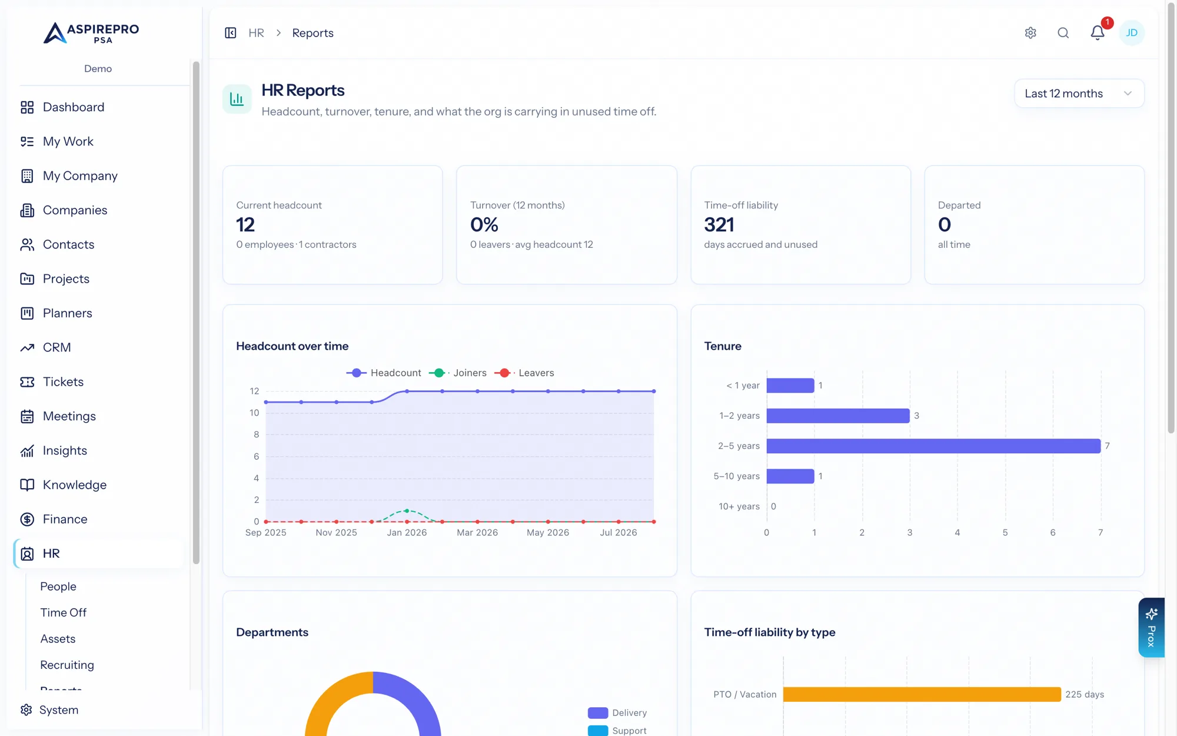This screenshot has width=1177, height=736.
Task: Open the Prox assistant tab
Action: [1151, 628]
